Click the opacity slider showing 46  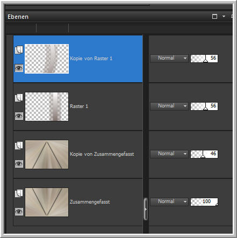(x=204, y=154)
